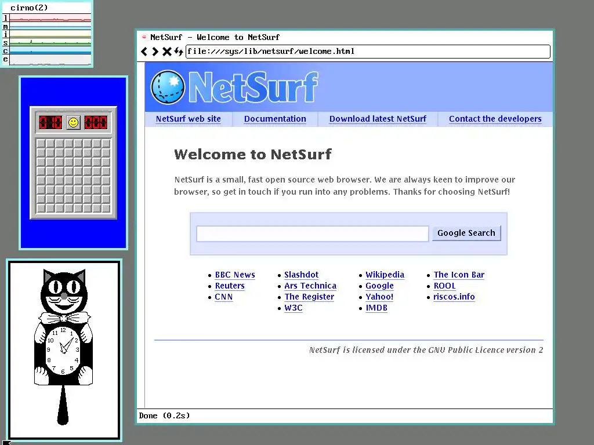594x445 pixels.
Task: Click the Minesweeper timer display
Action: click(x=96, y=123)
